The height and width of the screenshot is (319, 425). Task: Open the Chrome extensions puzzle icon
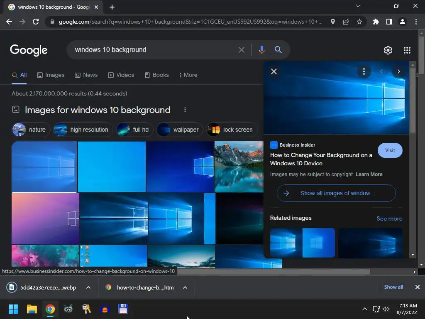pos(376,22)
